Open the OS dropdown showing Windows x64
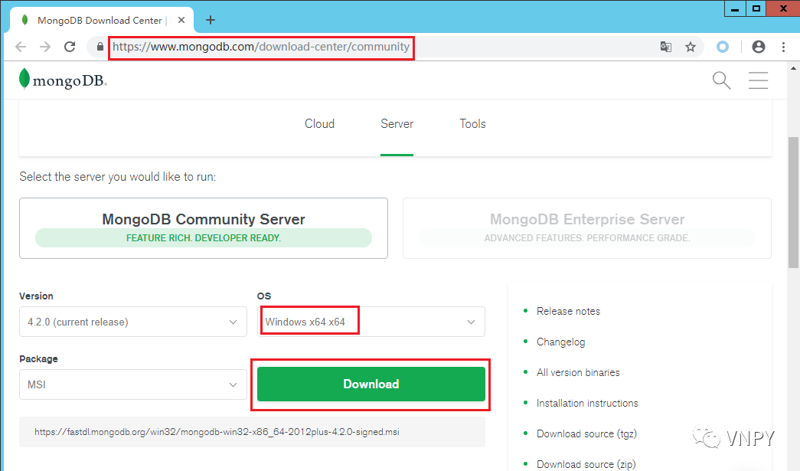Viewport: 800px width, 471px height. coord(371,322)
